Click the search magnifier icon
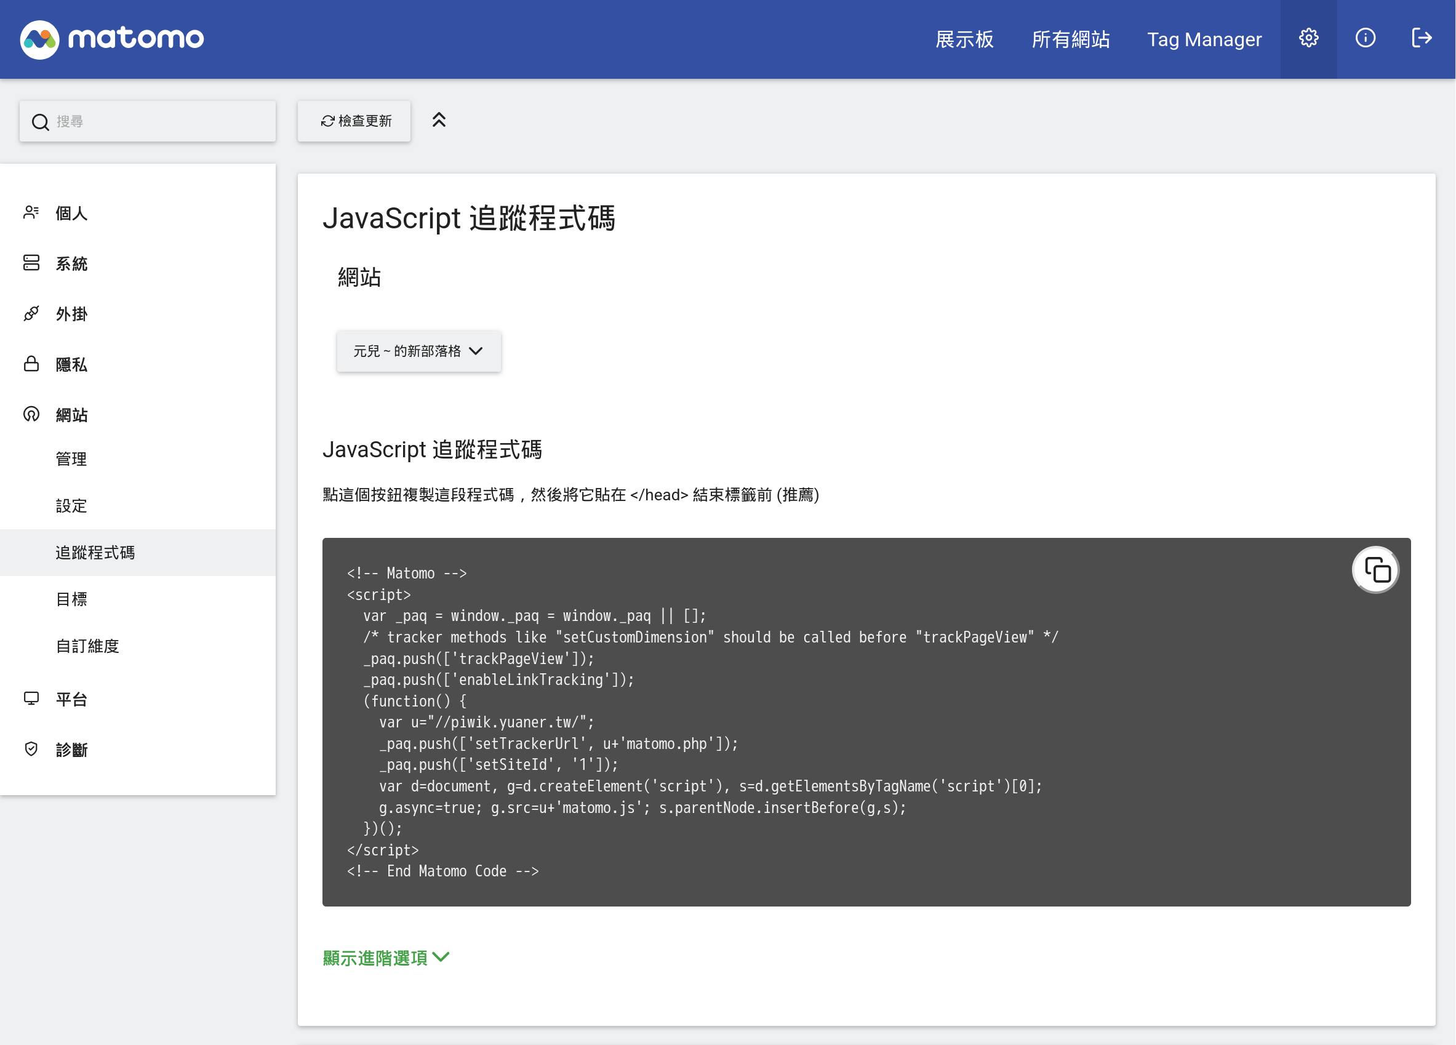This screenshot has width=1456, height=1045. pyautogui.click(x=40, y=122)
